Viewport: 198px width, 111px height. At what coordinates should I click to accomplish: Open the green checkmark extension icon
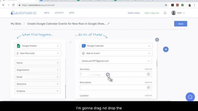pyautogui.click(x=182, y=5)
